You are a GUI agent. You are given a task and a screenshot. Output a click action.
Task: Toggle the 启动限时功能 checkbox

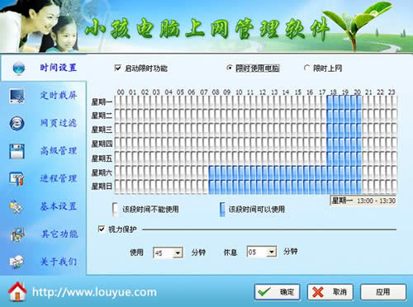click(x=117, y=68)
